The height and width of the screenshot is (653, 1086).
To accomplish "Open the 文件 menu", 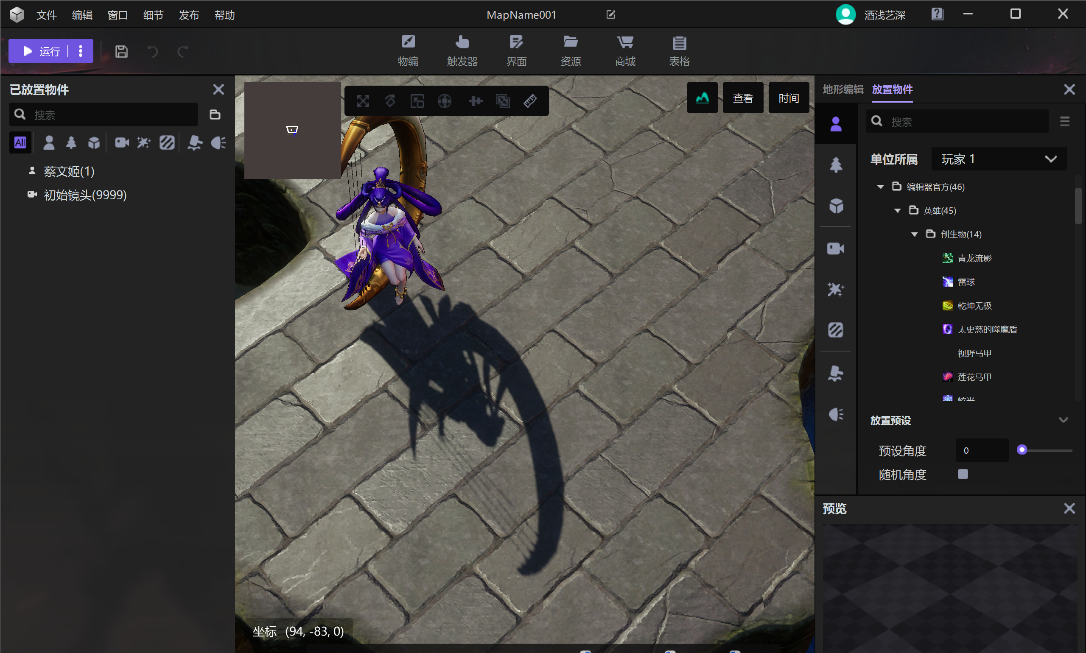I will (x=47, y=15).
